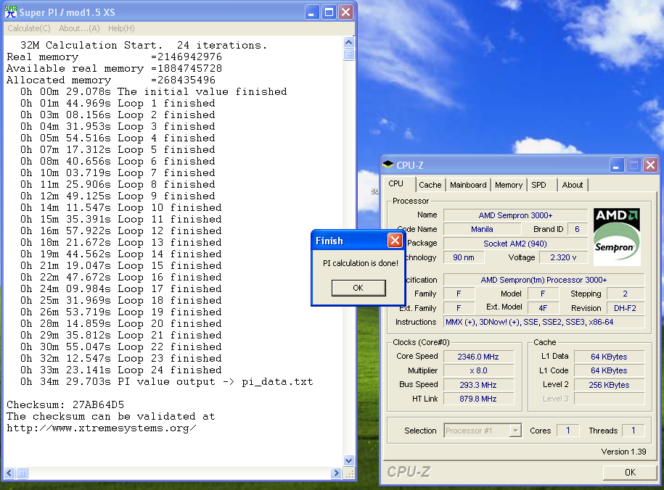
Task: Close the Super PI window
Action: click(x=345, y=12)
